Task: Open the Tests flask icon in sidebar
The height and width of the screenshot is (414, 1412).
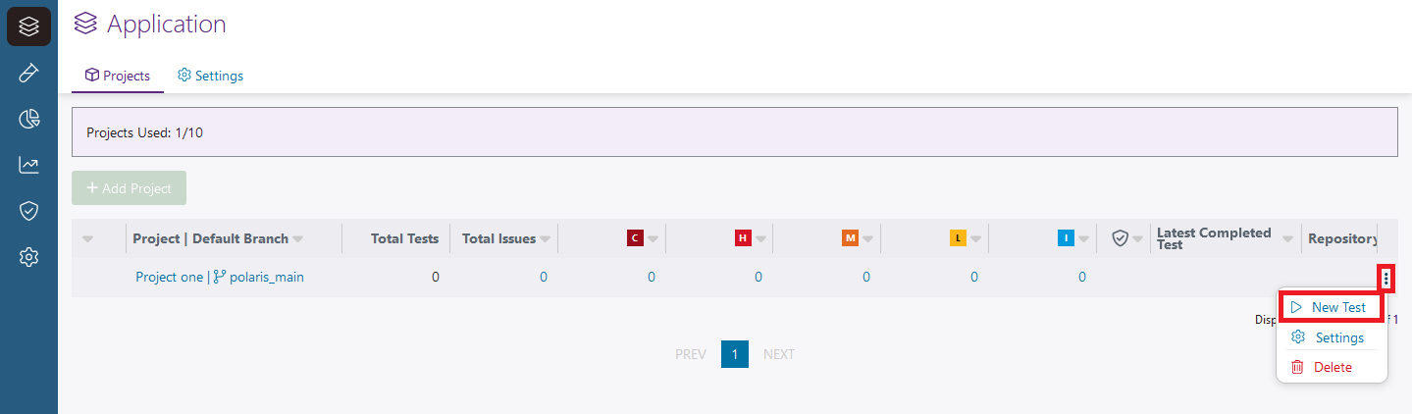Action: point(28,74)
